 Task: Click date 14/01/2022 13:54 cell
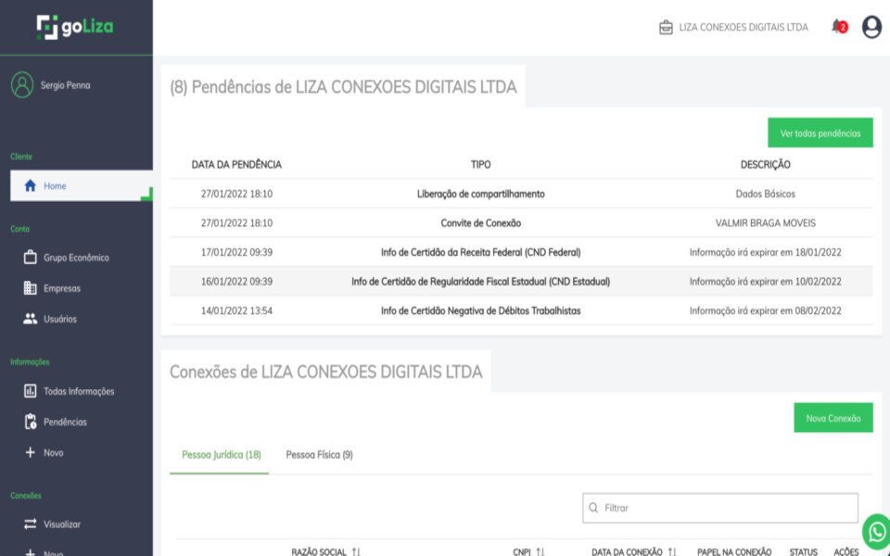[x=236, y=311]
